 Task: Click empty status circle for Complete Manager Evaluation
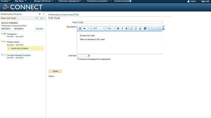(5, 55)
